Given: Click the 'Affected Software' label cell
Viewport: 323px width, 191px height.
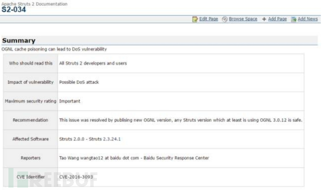Looking at the screenshot, I should pyautogui.click(x=30, y=139).
